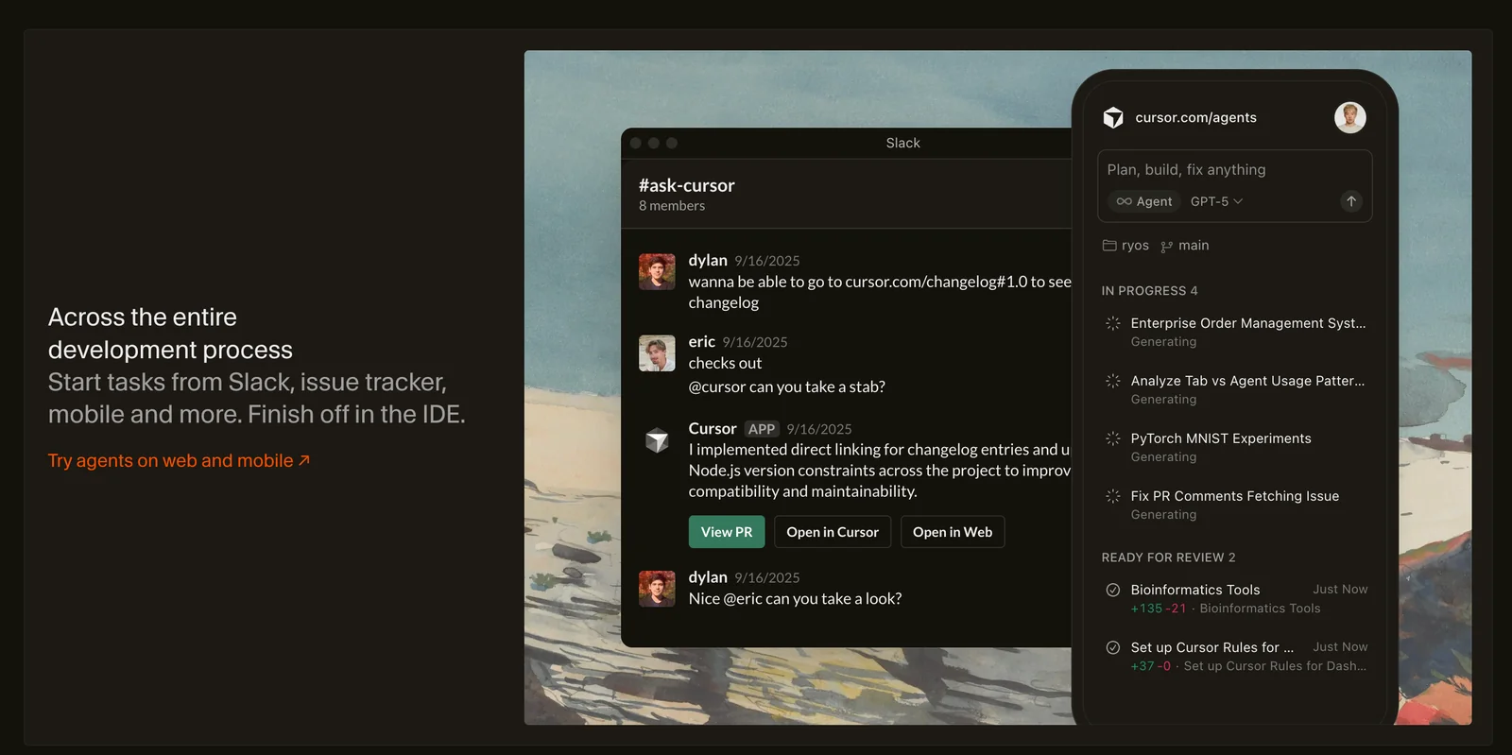Expand the GPT-5 model dropdown
Screen dimensions: 1512x755
(x=1216, y=201)
